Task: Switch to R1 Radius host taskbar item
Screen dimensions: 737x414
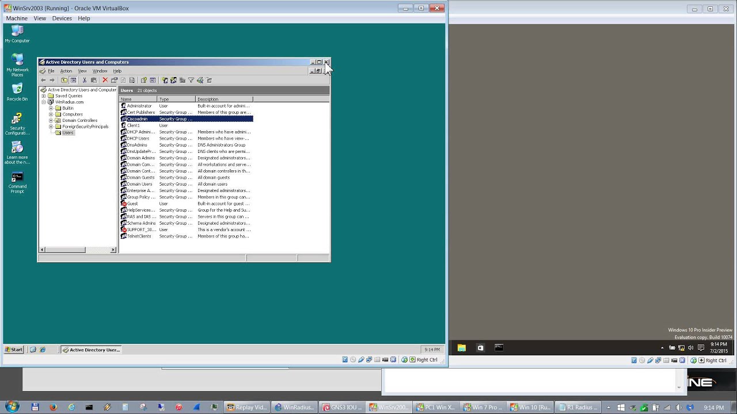Action: tap(578, 407)
